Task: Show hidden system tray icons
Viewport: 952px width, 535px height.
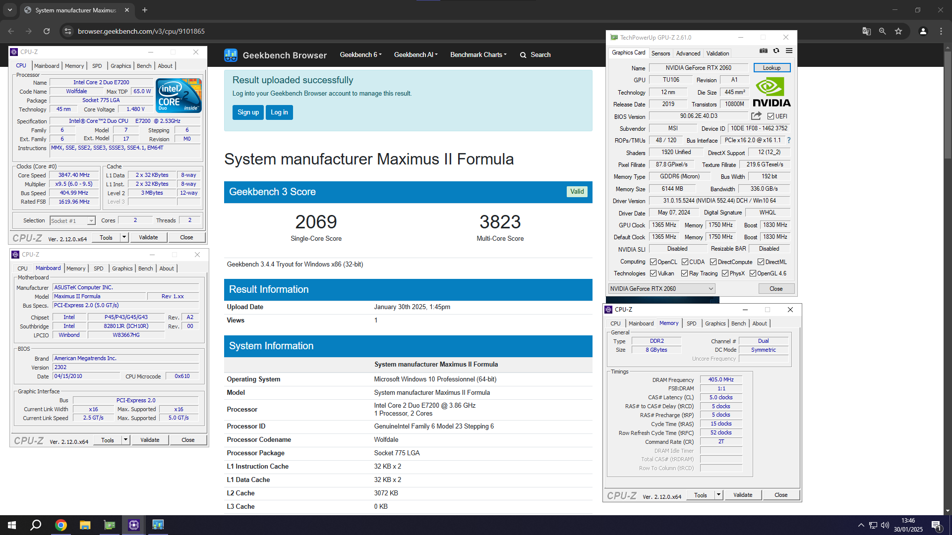Action: pos(861,525)
